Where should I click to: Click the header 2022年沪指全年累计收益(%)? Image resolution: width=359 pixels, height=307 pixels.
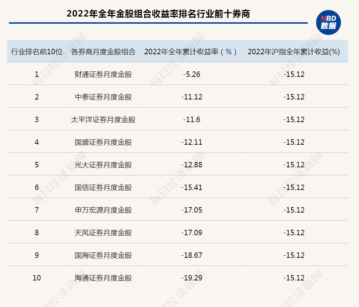coord(294,52)
